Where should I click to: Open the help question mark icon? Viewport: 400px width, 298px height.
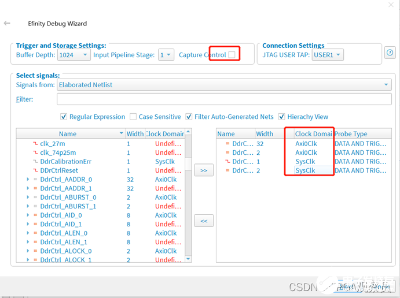(x=390, y=53)
